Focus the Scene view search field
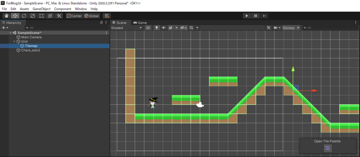This screenshot has height=157, width=360. tap(330, 28)
